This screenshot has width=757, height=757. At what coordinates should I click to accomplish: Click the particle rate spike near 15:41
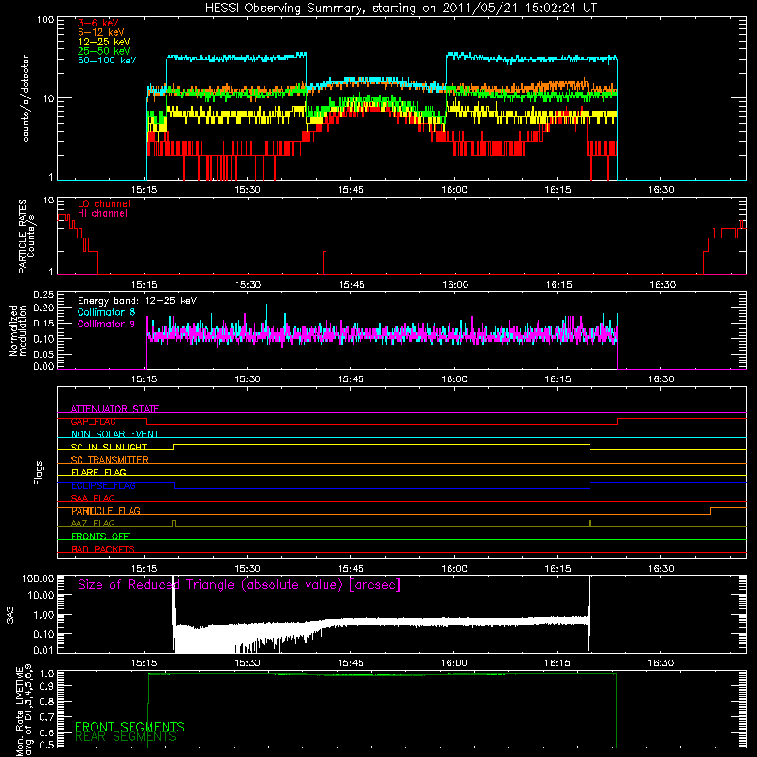[325, 263]
